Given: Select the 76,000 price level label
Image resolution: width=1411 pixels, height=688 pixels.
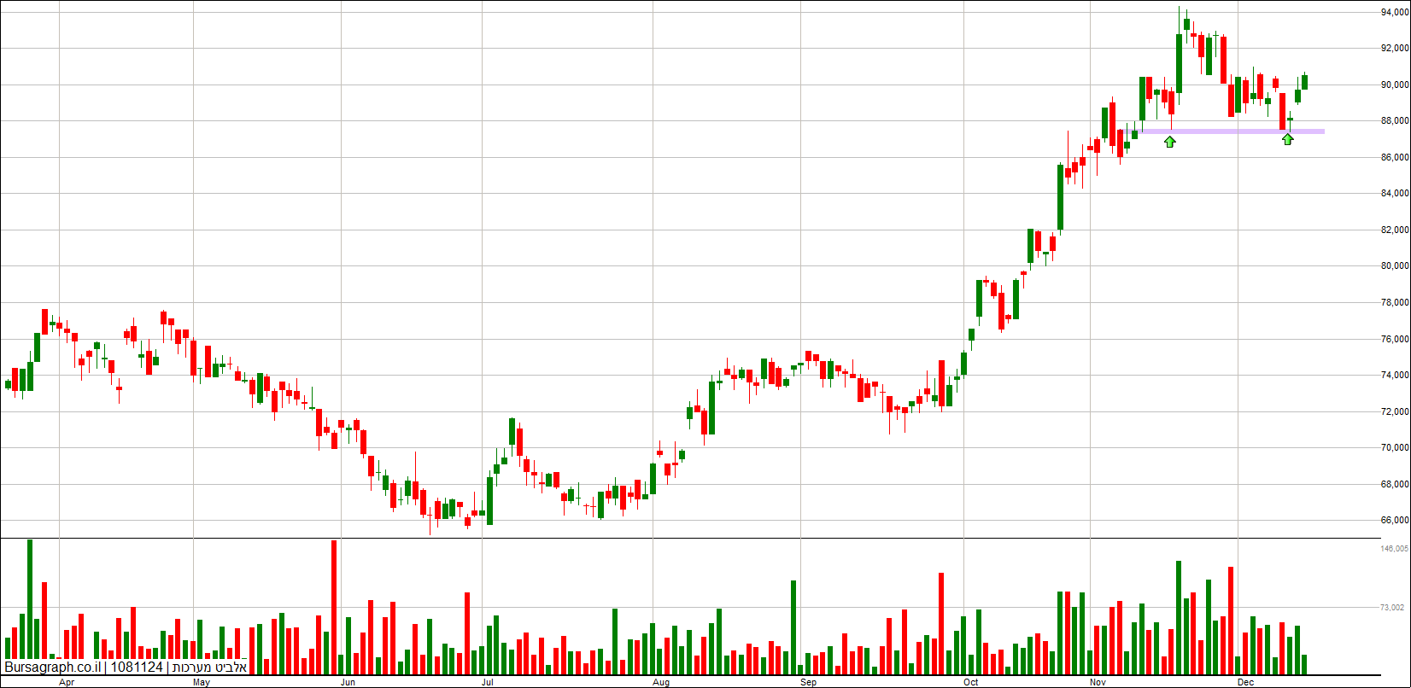Looking at the screenshot, I should coord(1395,340).
